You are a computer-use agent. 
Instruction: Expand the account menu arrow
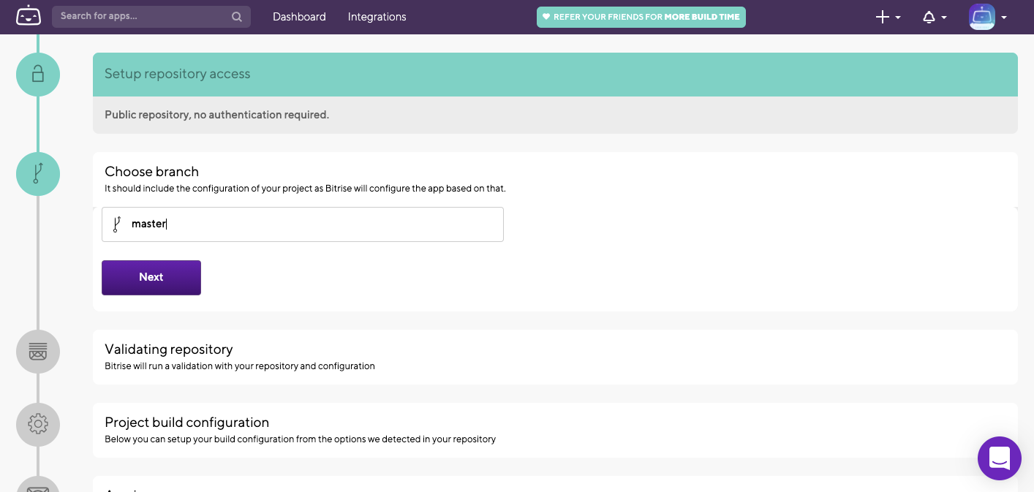1004,18
